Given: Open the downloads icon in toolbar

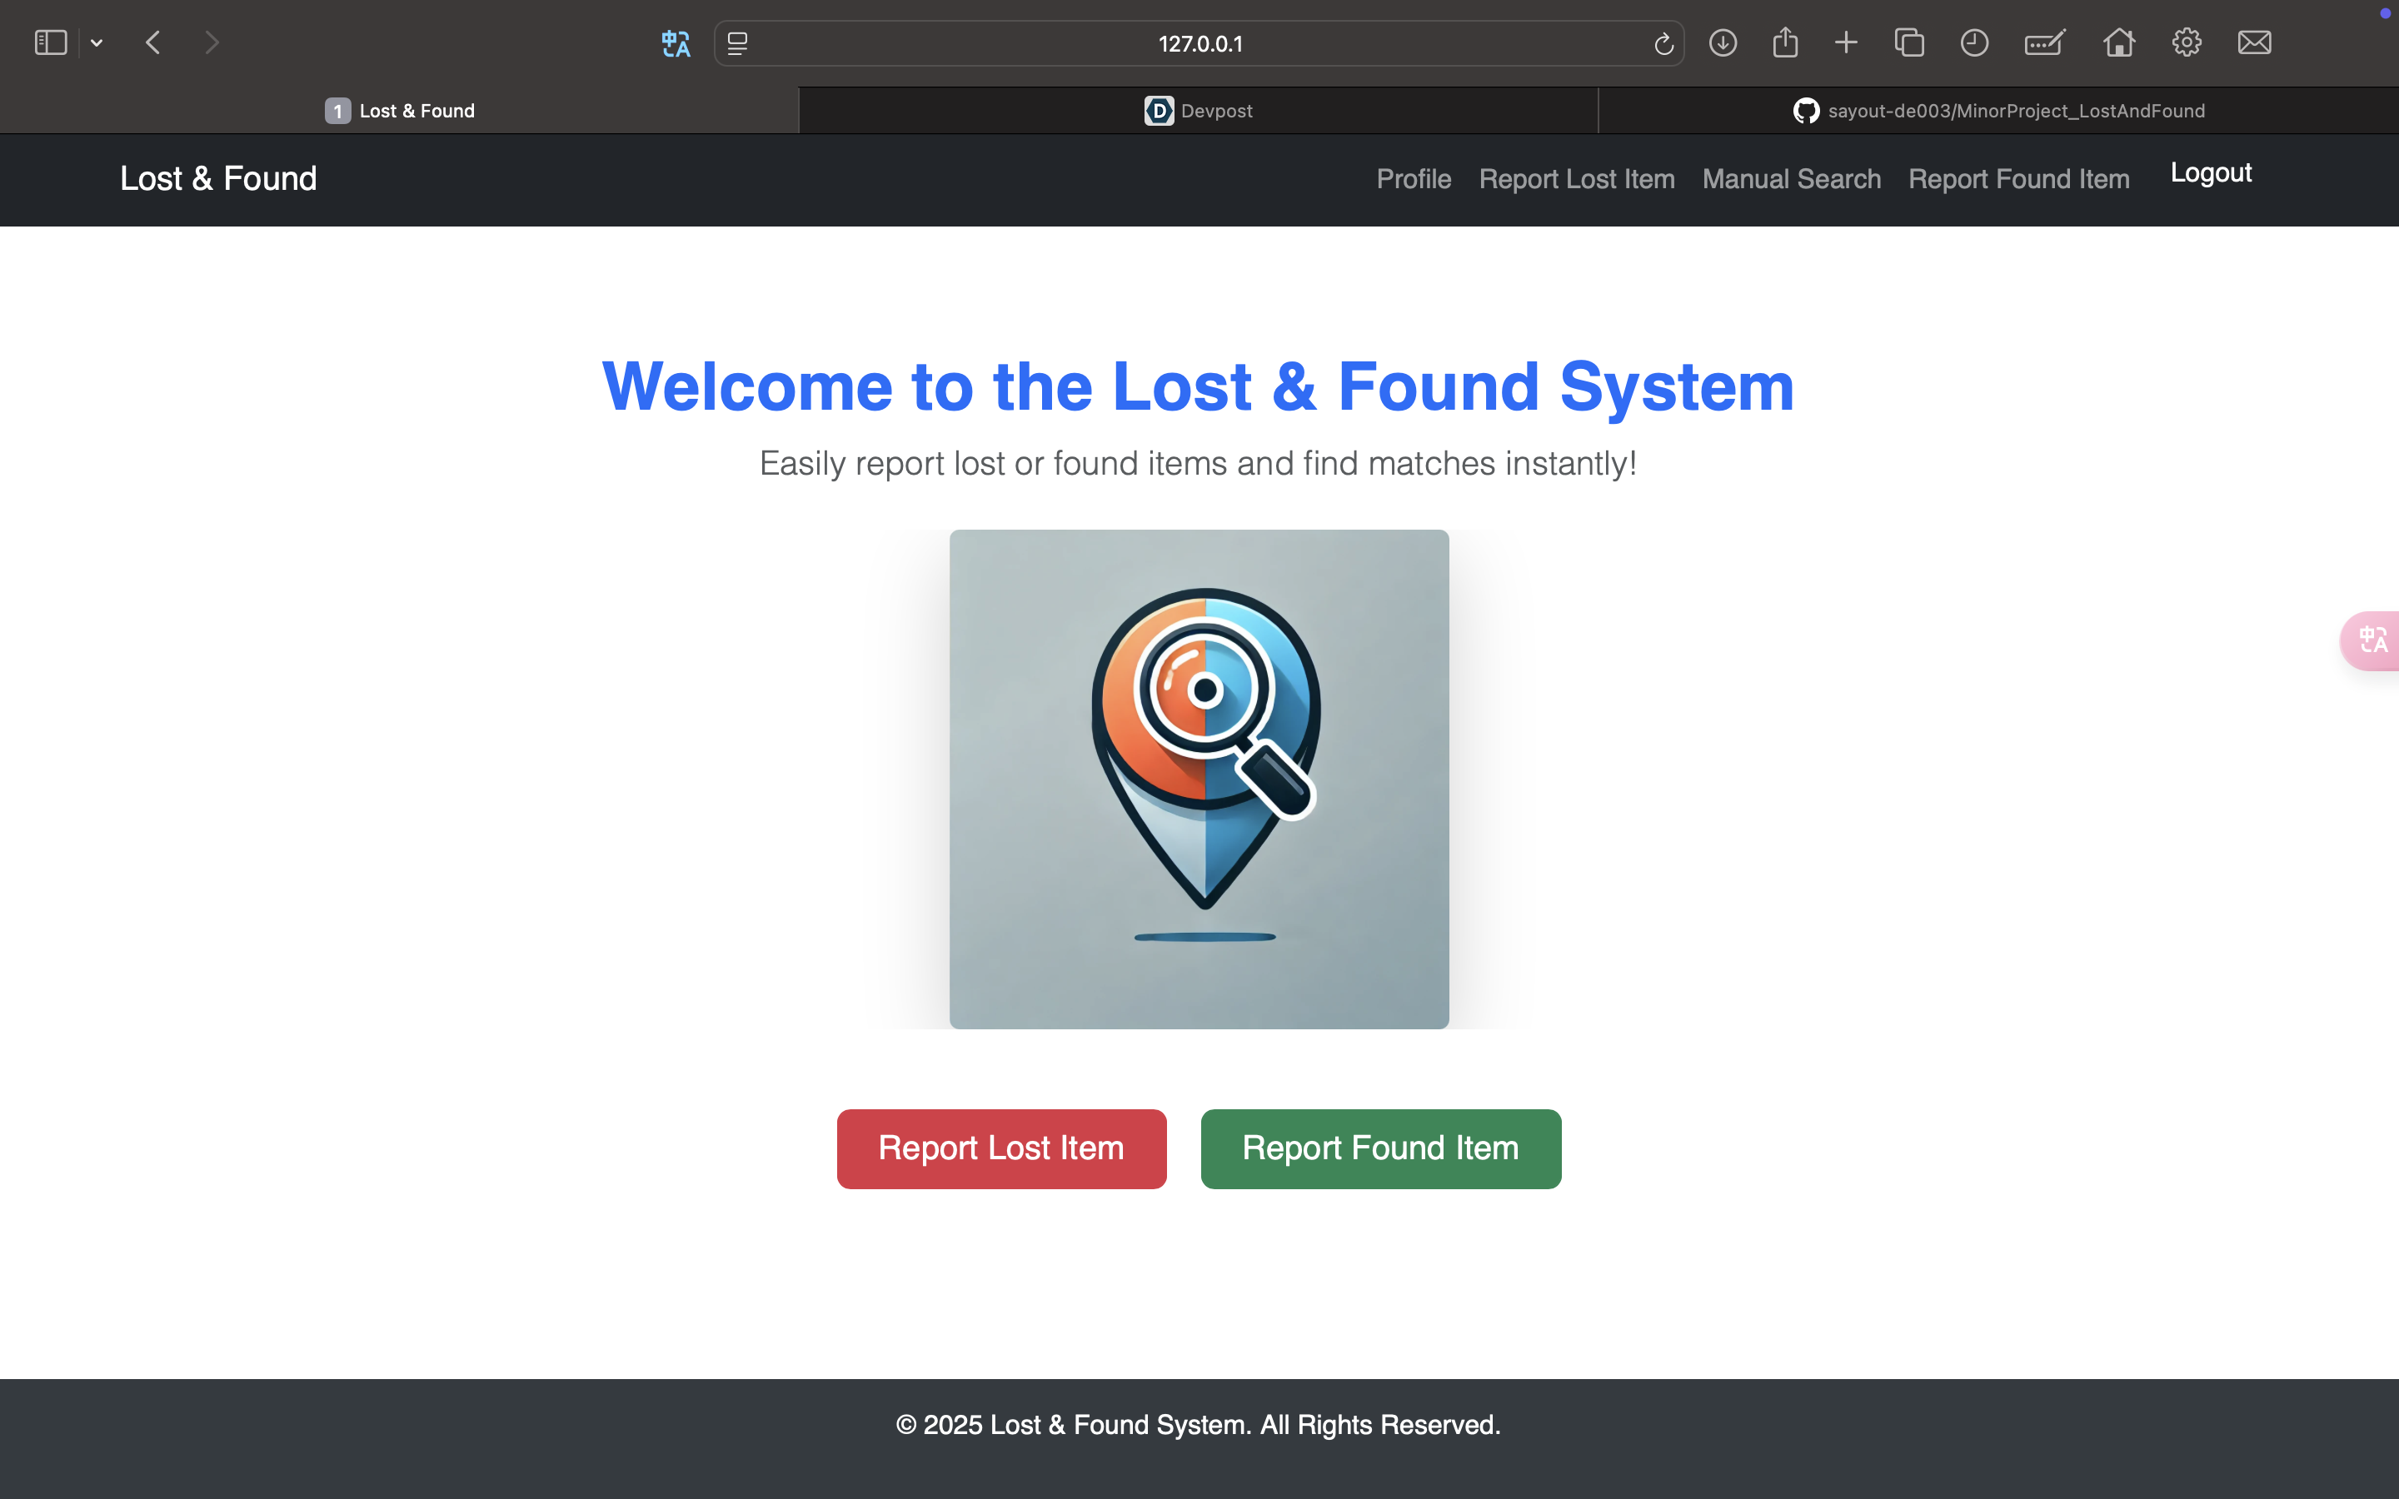Looking at the screenshot, I should (x=1723, y=43).
